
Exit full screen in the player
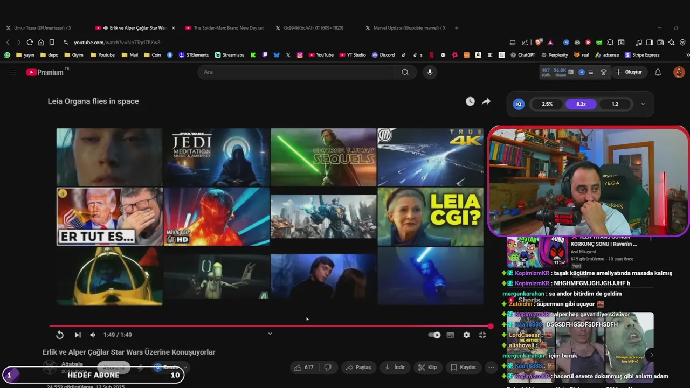click(x=482, y=335)
